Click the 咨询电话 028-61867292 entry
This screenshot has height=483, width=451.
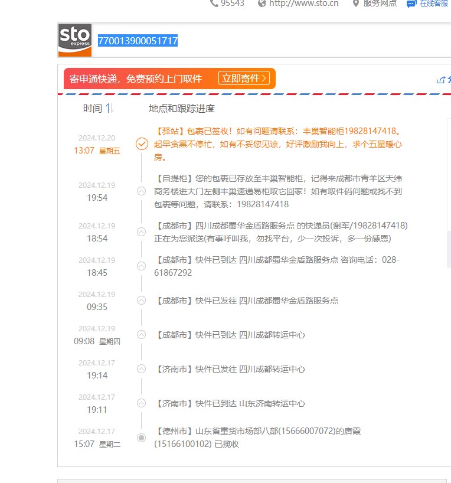(277, 266)
